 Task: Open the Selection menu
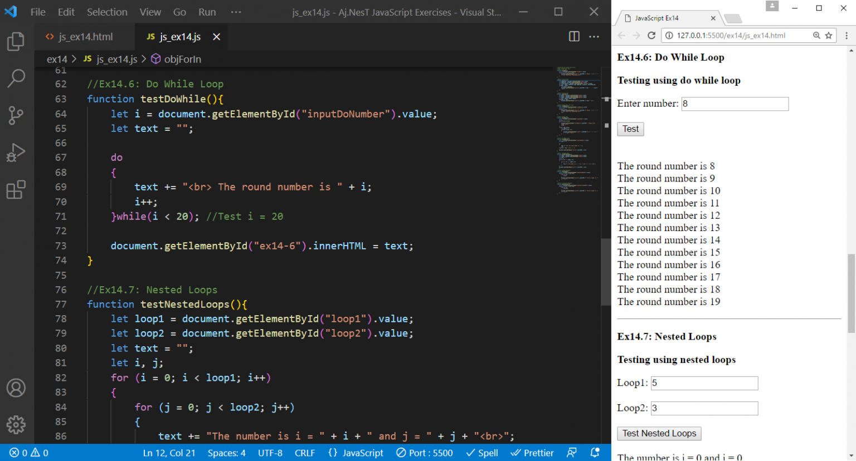107,12
